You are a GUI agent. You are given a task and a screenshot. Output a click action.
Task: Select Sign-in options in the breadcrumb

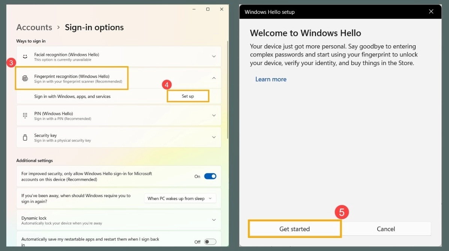coord(94,27)
